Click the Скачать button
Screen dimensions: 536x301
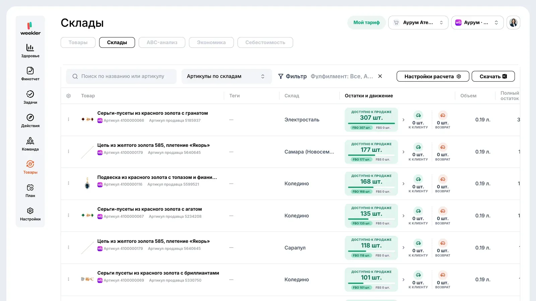click(x=493, y=76)
